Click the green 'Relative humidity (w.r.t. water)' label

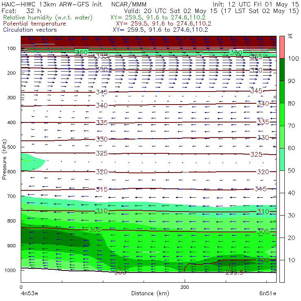pos(48,17)
